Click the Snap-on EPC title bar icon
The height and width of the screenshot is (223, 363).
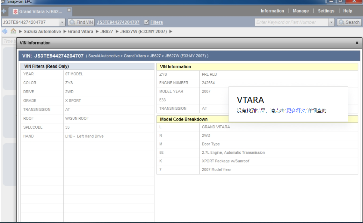pos(3,2)
